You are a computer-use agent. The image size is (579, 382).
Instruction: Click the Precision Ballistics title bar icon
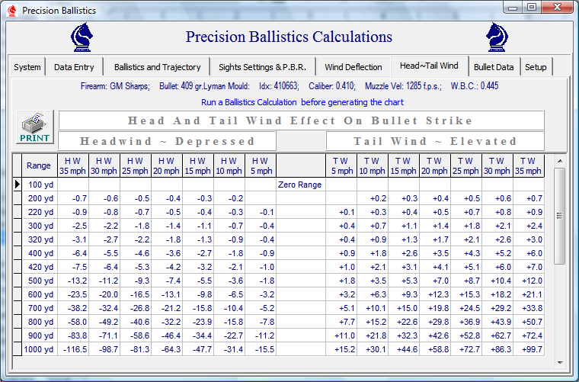pyautogui.click(x=11, y=11)
